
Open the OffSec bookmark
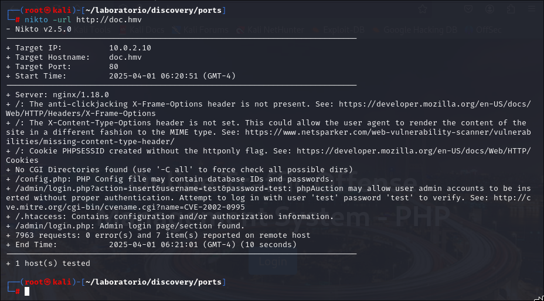pyautogui.click(x=484, y=30)
